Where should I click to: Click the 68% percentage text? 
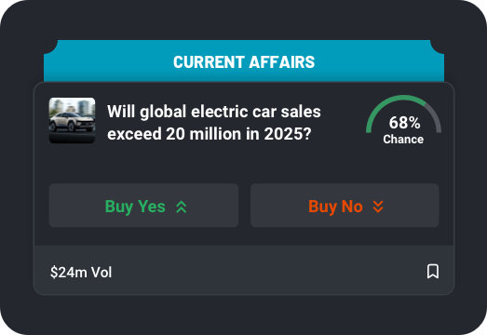[404, 123]
